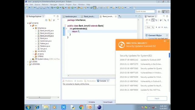195x110 pixels.
Task: Expand JRE System Library node
Action: point(30,59)
